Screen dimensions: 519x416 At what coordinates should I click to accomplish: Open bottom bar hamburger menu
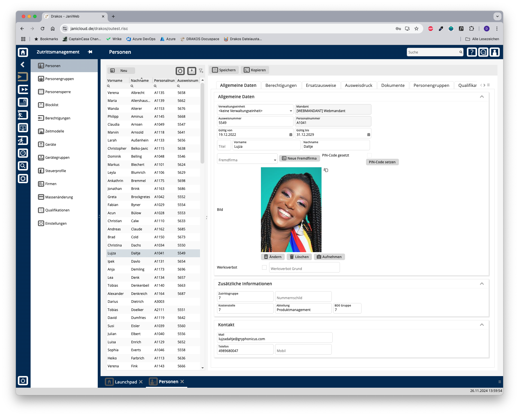coord(500,382)
